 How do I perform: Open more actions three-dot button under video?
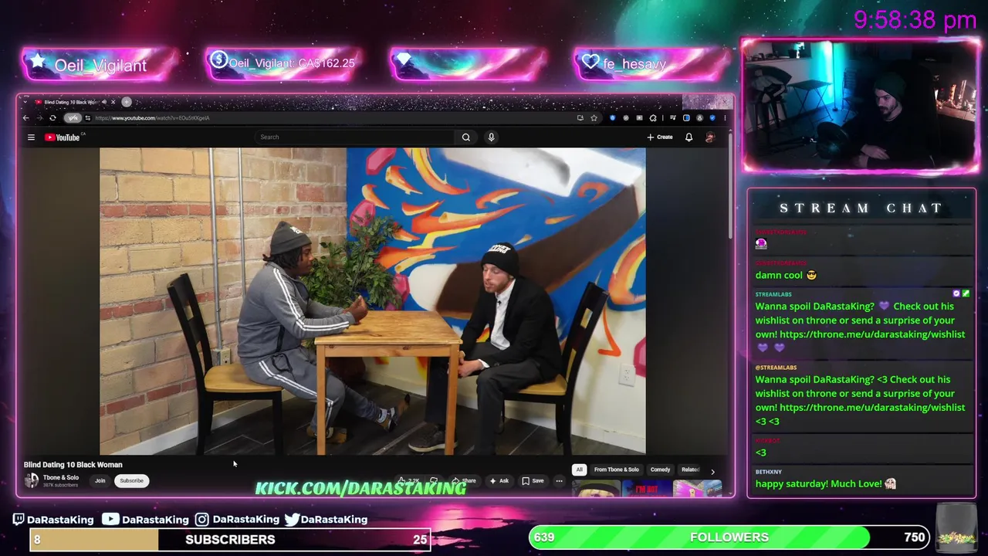(560, 481)
